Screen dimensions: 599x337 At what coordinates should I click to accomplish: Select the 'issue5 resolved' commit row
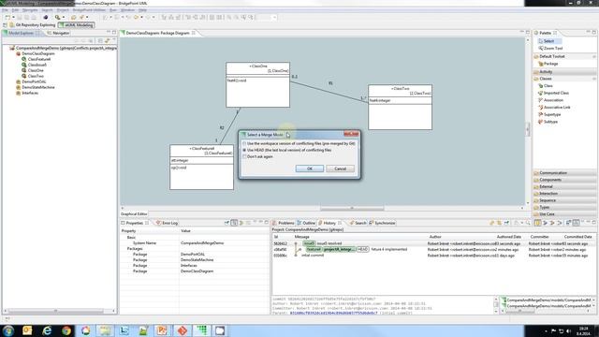pyautogui.click(x=433, y=243)
